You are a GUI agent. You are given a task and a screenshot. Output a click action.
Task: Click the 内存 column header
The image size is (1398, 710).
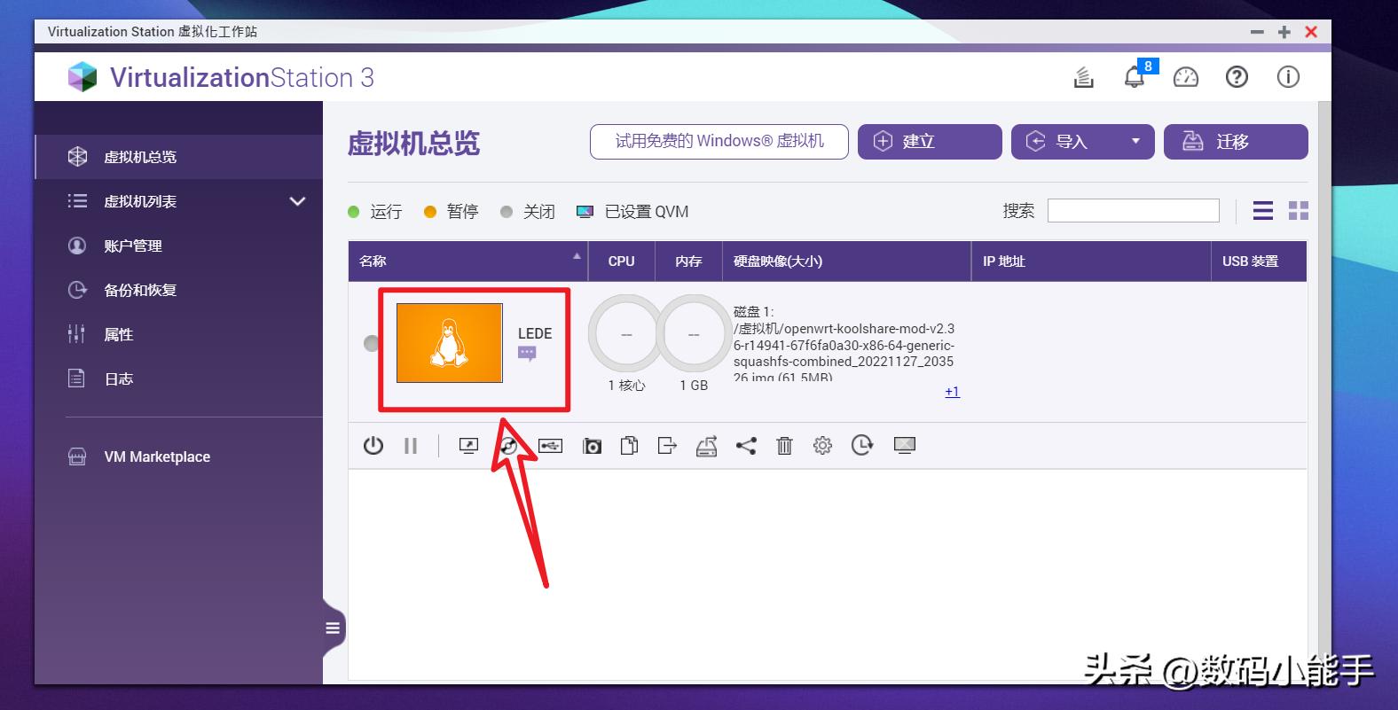[x=688, y=261]
